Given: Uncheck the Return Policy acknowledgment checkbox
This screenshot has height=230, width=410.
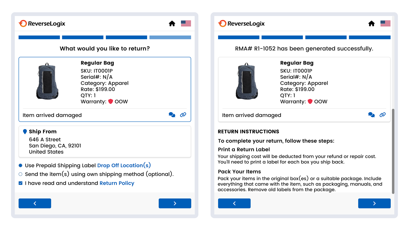Looking at the screenshot, I should (x=20, y=183).
